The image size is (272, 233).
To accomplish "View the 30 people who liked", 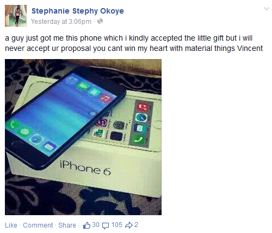I will pos(96,225).
